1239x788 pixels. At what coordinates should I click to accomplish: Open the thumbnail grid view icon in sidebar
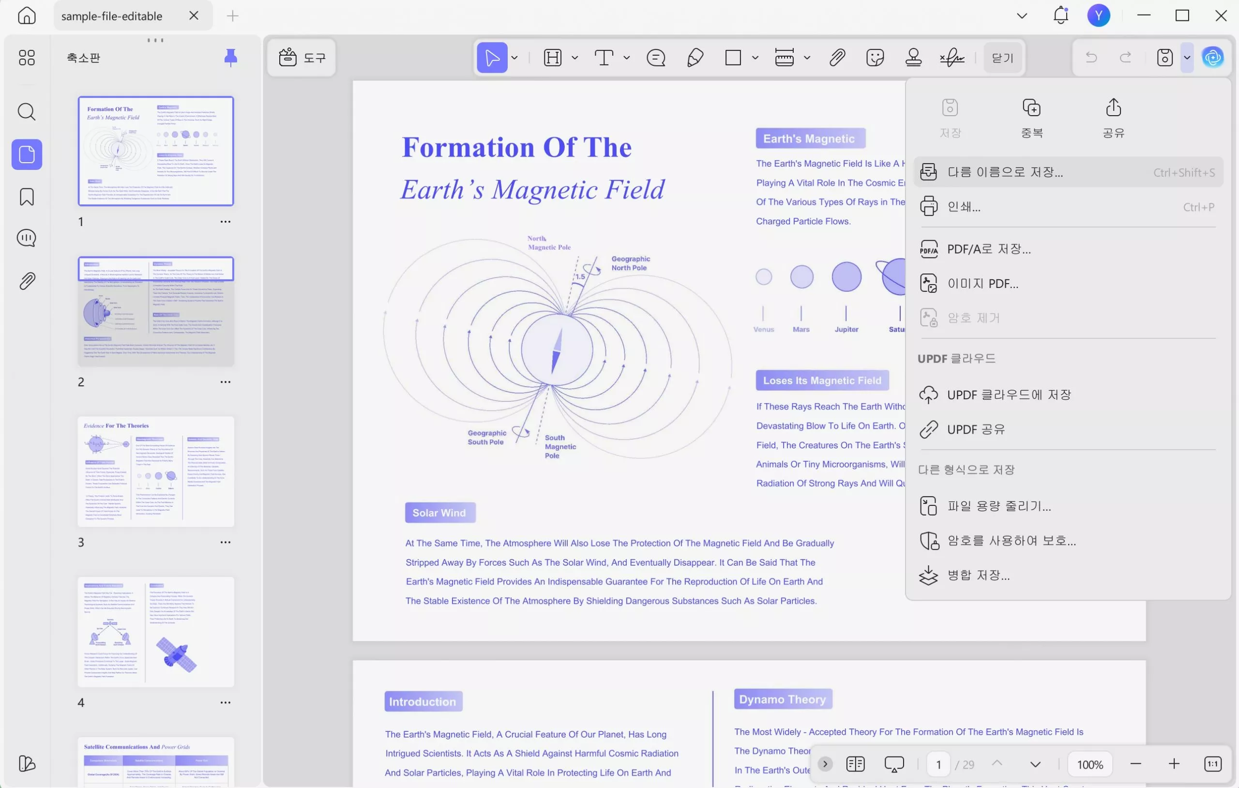[x=27, y=57]
